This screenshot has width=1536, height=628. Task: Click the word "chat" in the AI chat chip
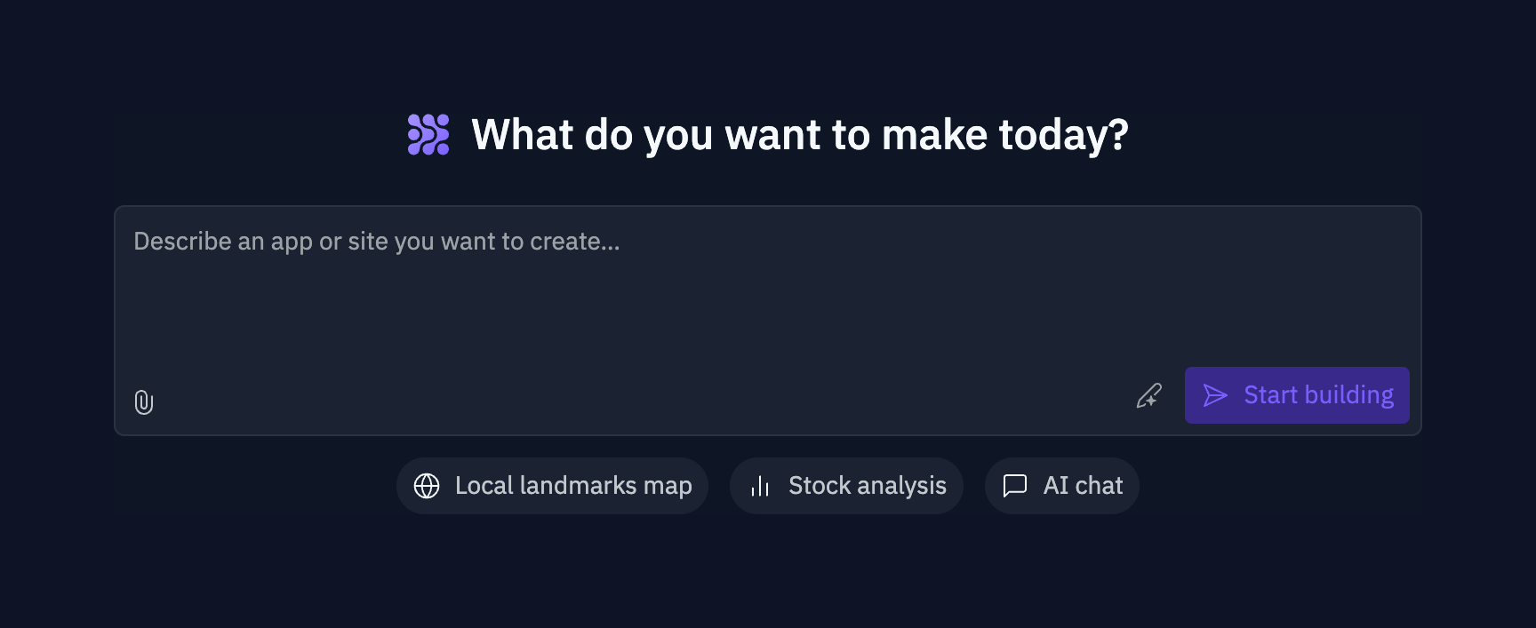pos(1100,486)
